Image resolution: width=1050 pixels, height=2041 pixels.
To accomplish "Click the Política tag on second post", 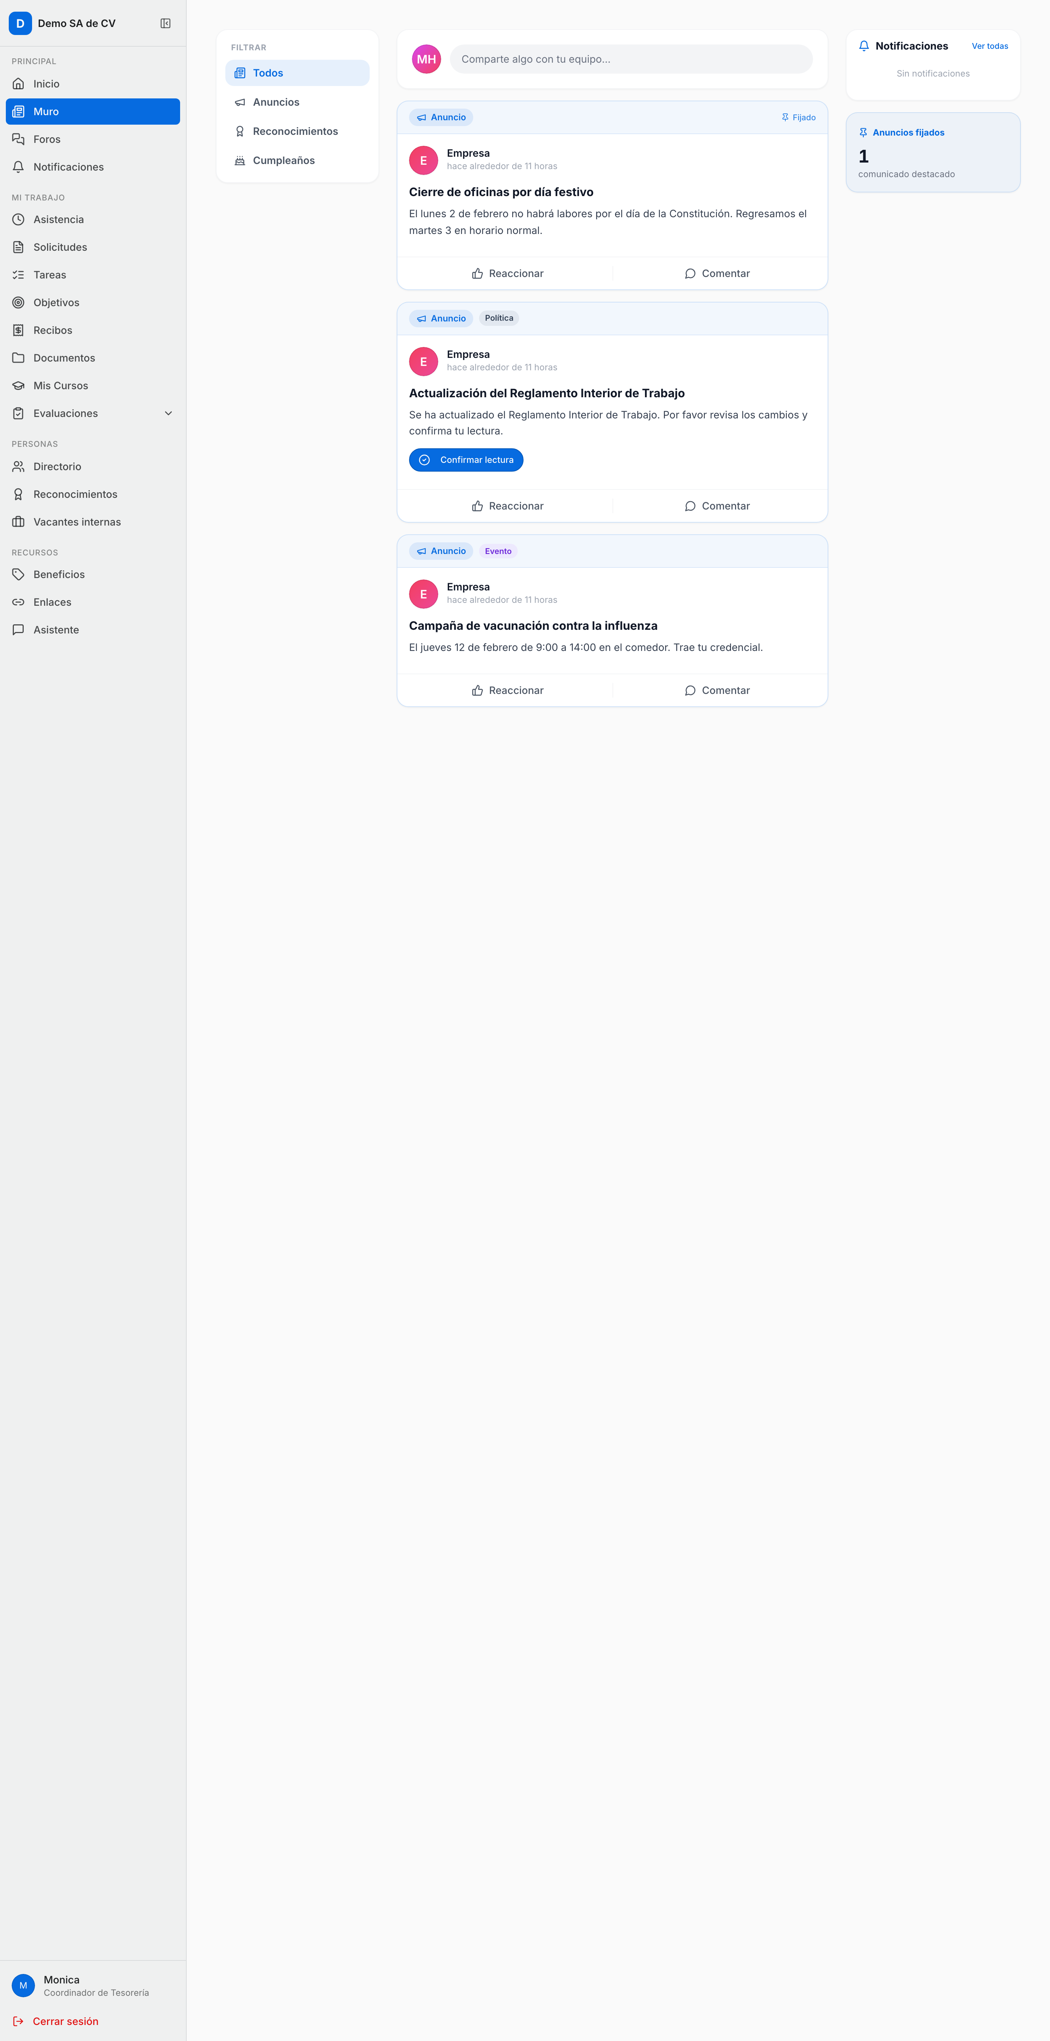I will [499, 319].
